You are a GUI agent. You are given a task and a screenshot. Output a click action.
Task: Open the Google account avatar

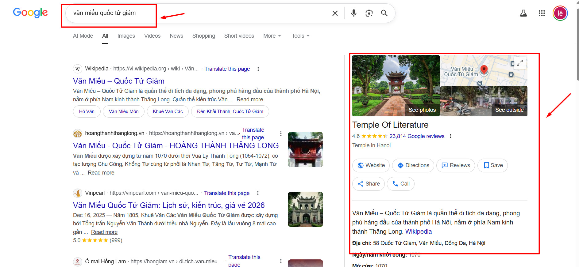pos(560,13)
